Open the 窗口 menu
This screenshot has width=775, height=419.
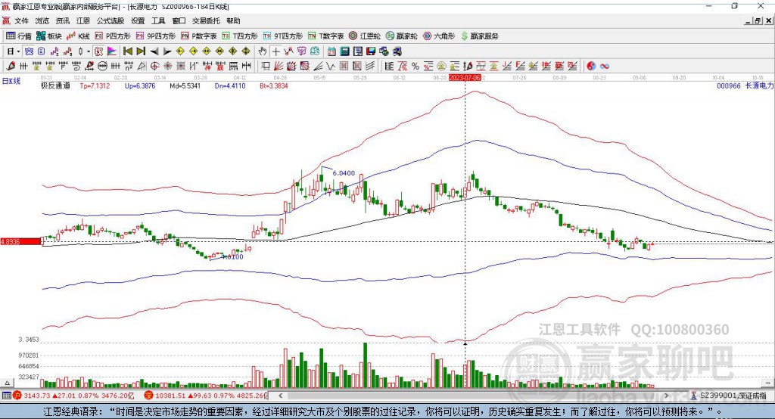pos(179,20)
